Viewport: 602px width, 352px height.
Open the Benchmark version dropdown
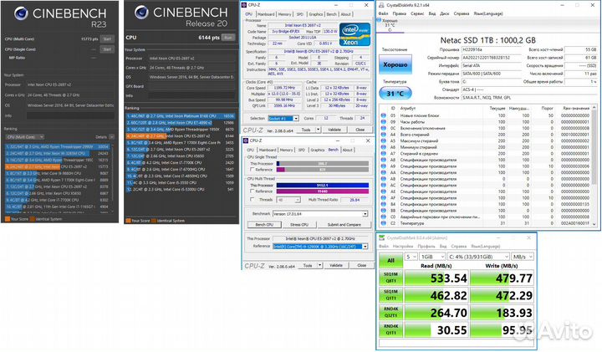coord(365,214)
